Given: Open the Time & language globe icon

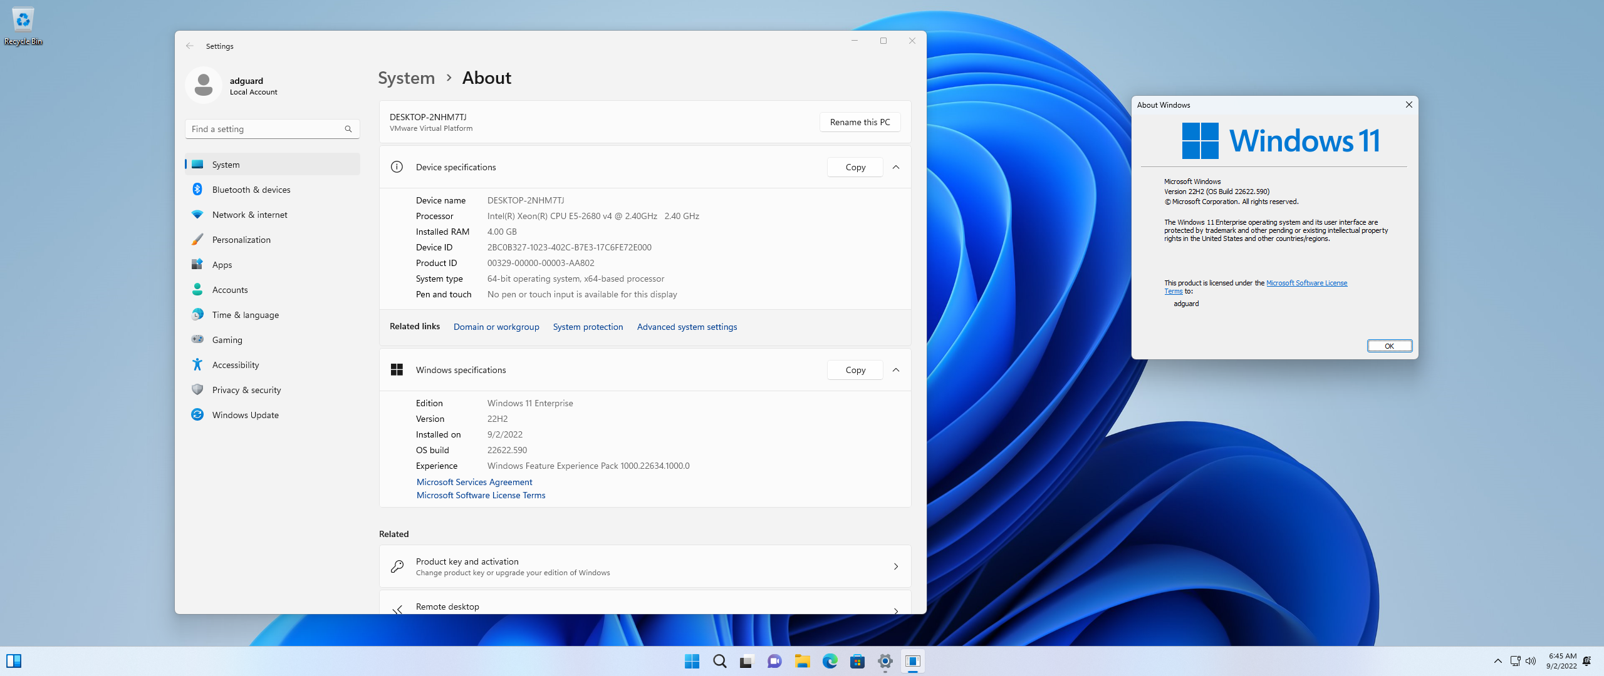Looking at the screenshot, I should (197, 314).
